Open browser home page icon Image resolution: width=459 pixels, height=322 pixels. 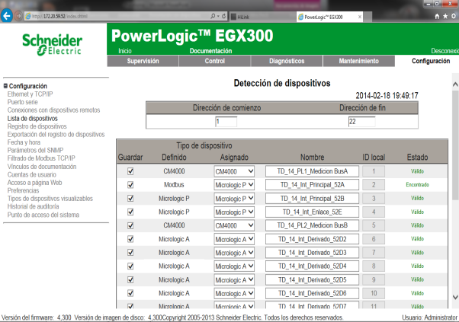pos(435,15)
